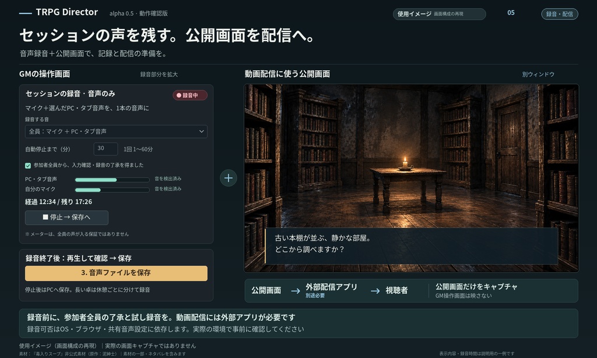Click the 録音前に notice banner heading
The height and width of the screenshot is (358, 597).
click(161, 317)
